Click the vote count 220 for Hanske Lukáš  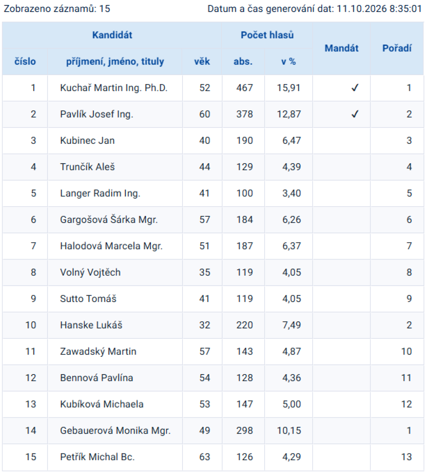click(244, 325)
